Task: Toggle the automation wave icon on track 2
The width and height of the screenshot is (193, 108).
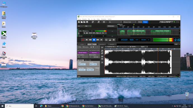Action: 97,33
